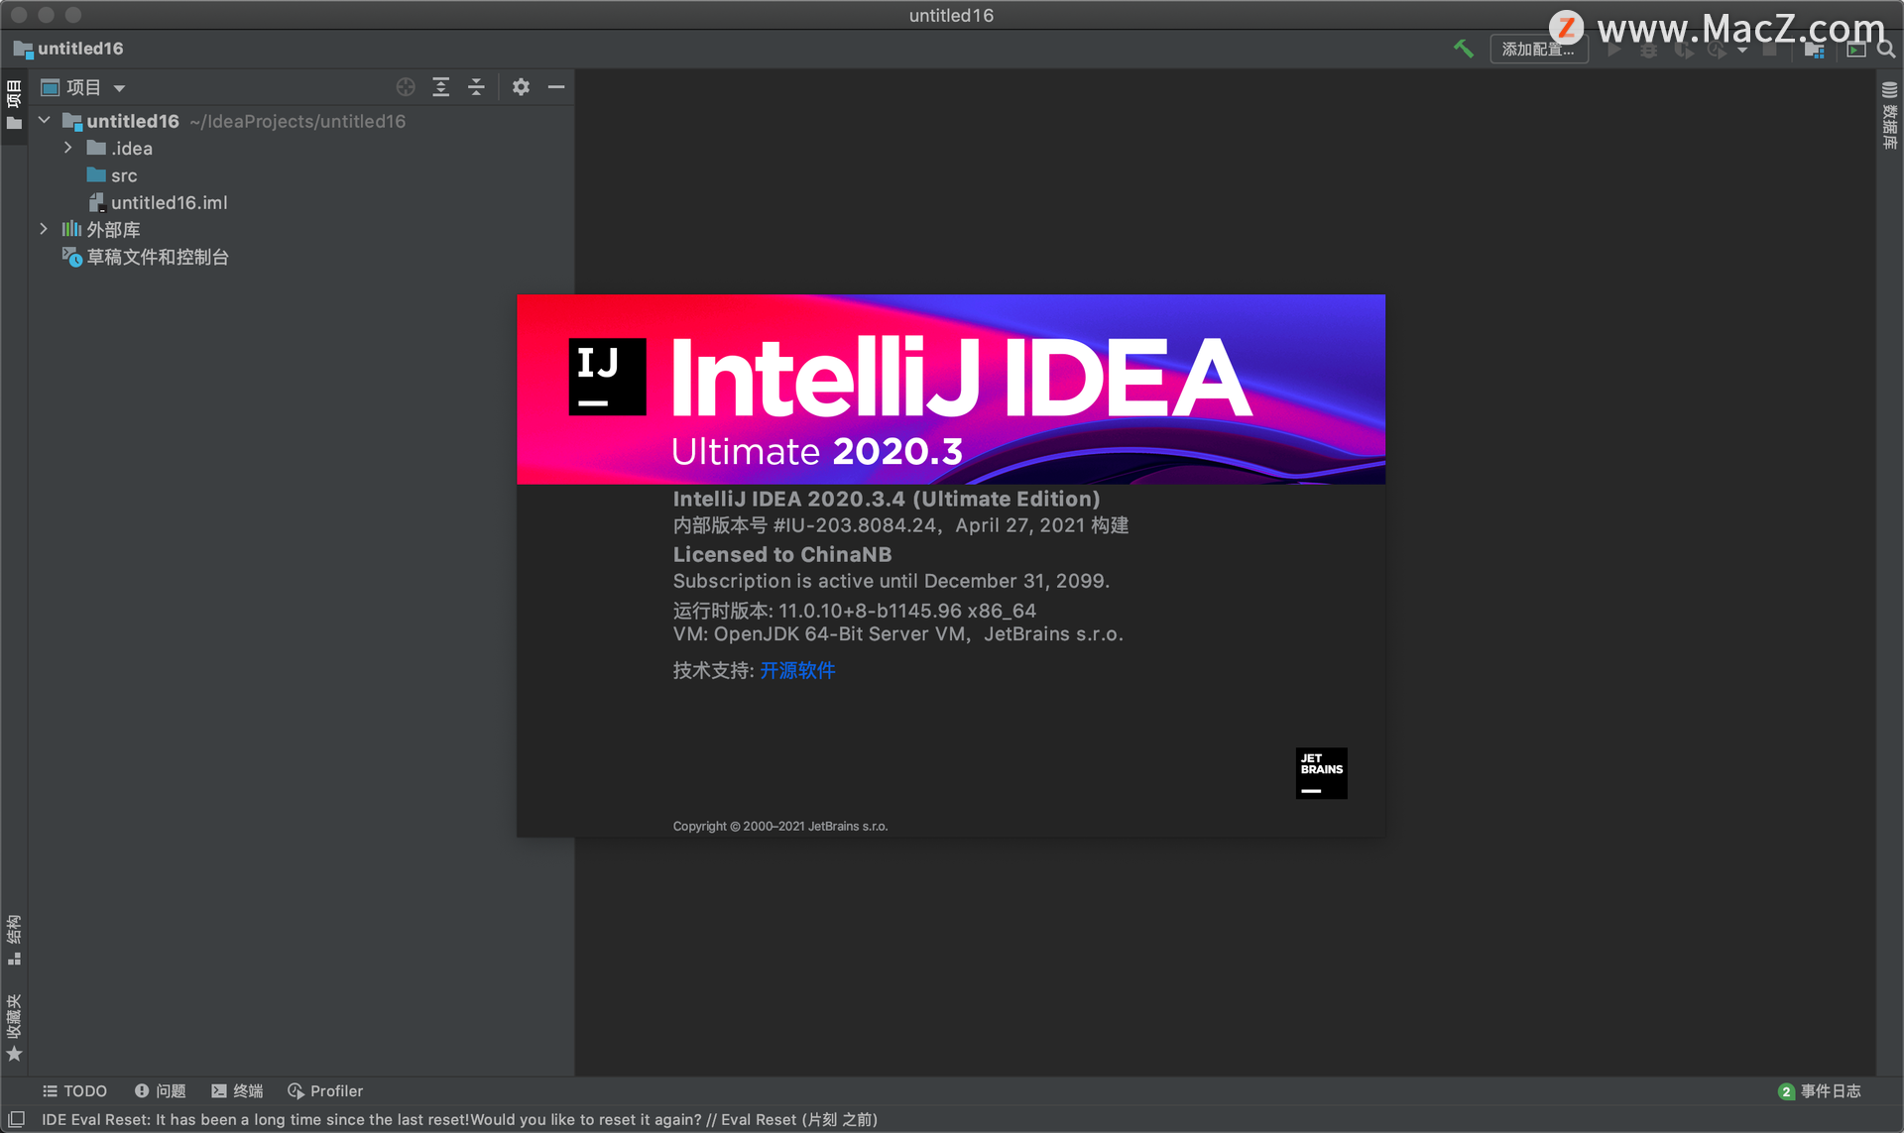This screenshot has height=1133, width=1904.
Task: Click the Search Everywhere magnifier icon
Action: 1886,49
